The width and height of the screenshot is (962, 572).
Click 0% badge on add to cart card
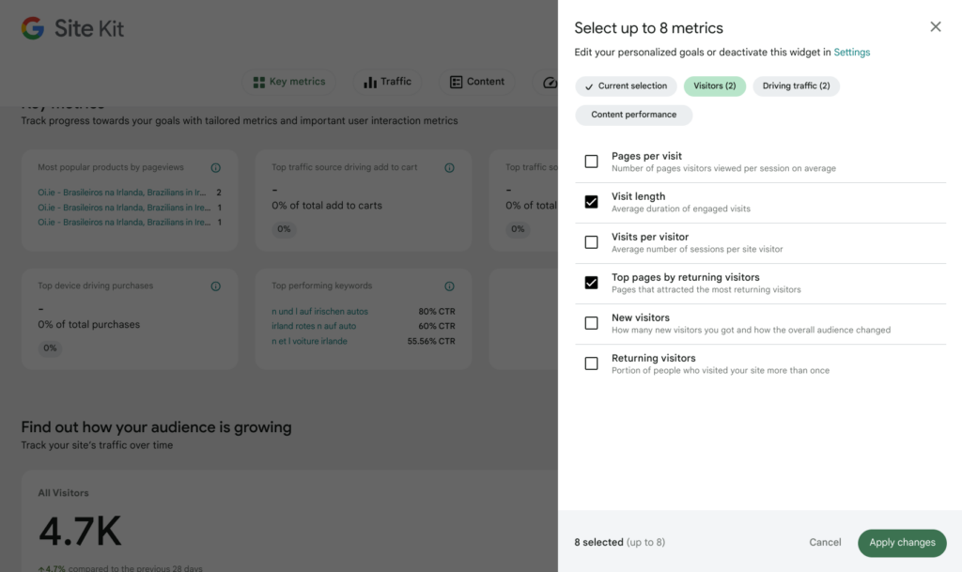(x=284, y=229)
